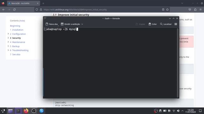Open the 1 Installation contents link

coord(17,30)
